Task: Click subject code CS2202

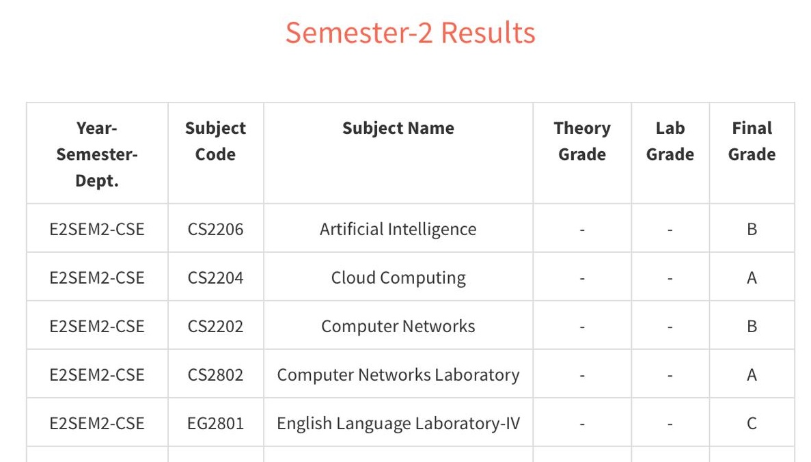Action: pos(216,326)
